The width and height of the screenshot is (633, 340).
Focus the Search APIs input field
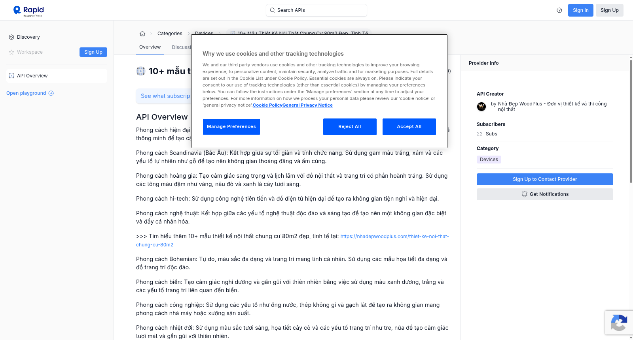(316, 10)
